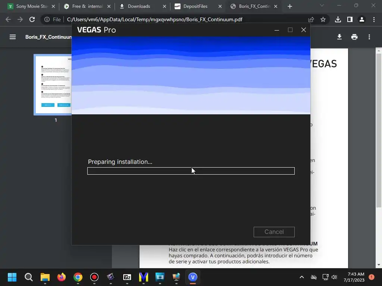Click the Preparing installation progress bar
This screenshot has width=382, height=286.
coord(191,171)
